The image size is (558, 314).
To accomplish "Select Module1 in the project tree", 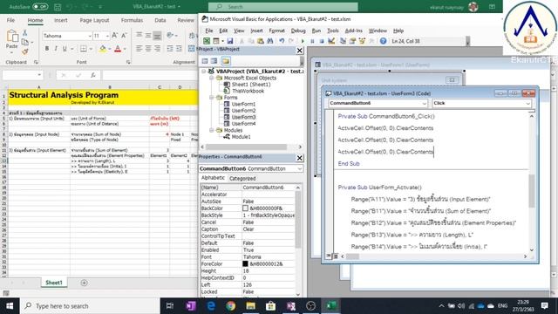I will coord(241,137).
